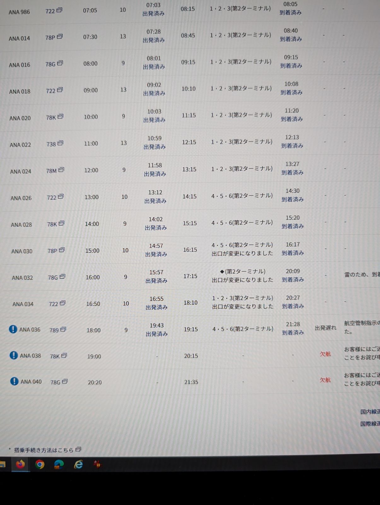Image resolution: width=380 pixels, height=505 pixels.
Task: Launch Google Chrome from the taskbar
Action: 40,464
